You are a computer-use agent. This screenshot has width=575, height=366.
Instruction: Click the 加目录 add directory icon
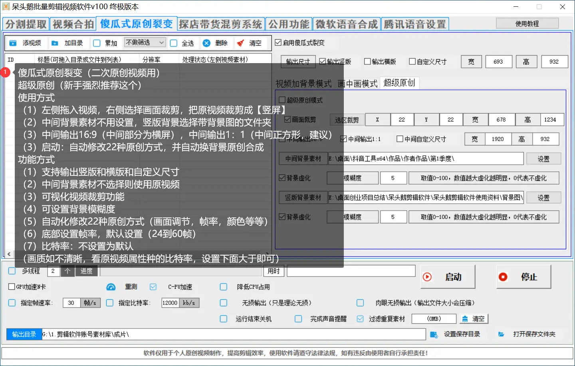[54, 43]
